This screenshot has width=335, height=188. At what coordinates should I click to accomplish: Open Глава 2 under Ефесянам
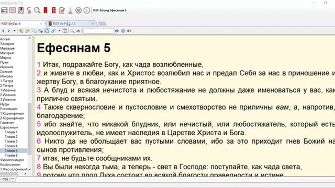(11, 137)
